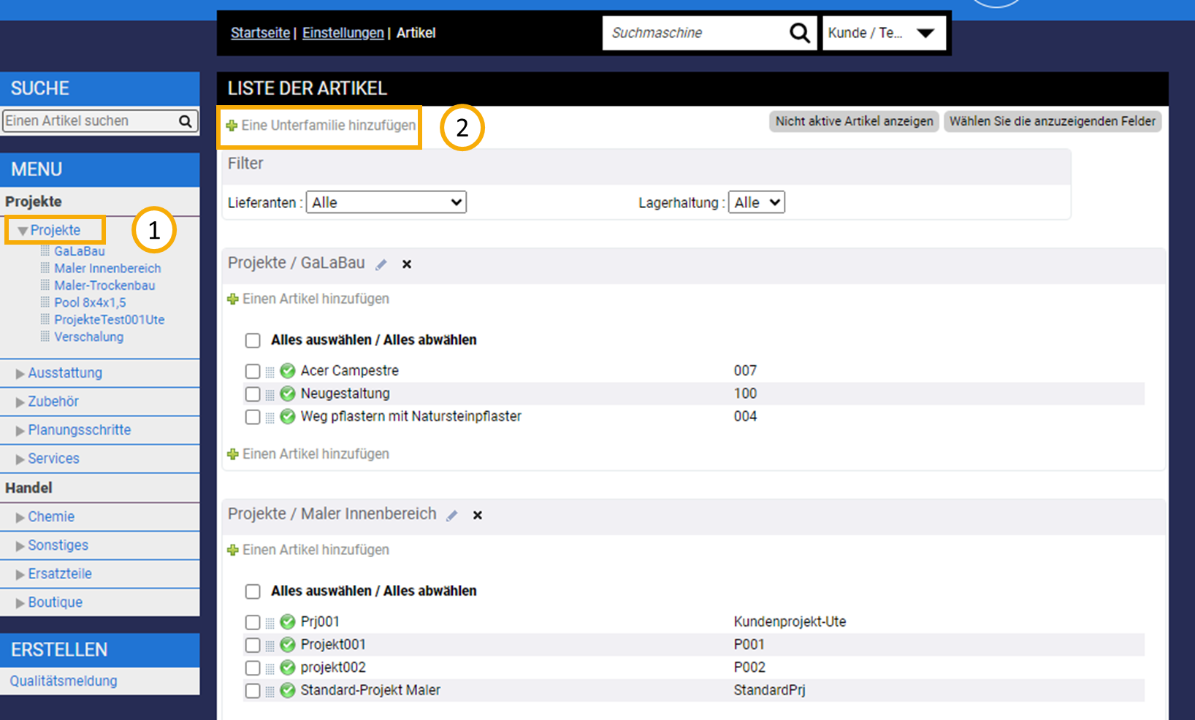Click green check icon beside Standard-Projekt Maler

tap(288, 691)
